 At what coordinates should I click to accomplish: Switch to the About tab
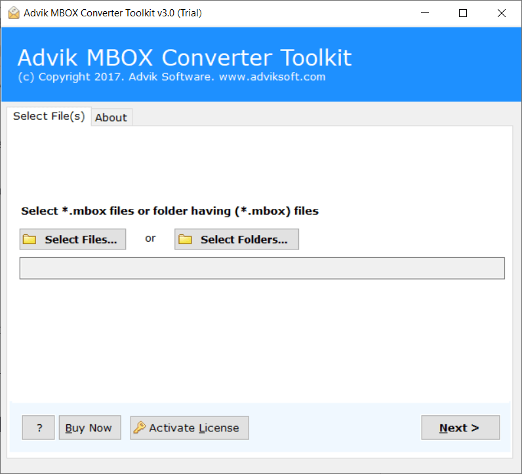111,117
